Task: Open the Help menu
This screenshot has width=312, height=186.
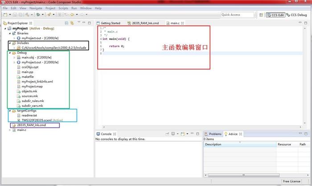Action: 98,8
